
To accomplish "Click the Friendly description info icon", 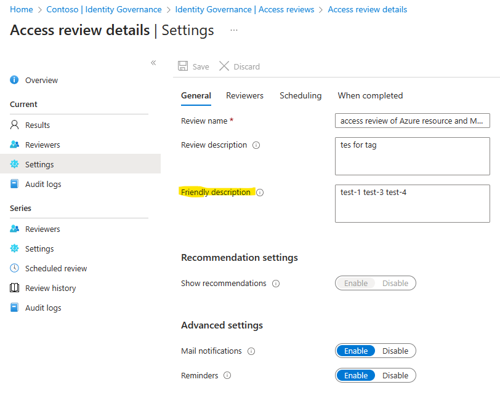I will (x=260, y=192).
